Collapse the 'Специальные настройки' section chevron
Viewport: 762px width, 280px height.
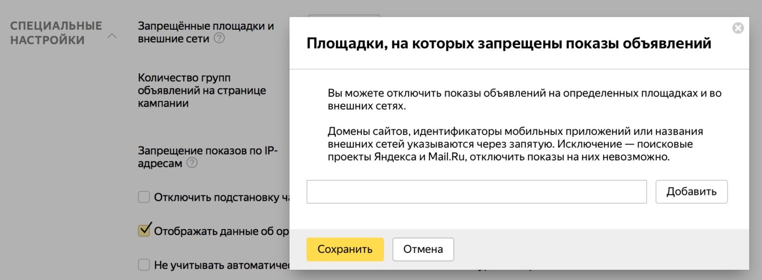(x=113, y=36)
